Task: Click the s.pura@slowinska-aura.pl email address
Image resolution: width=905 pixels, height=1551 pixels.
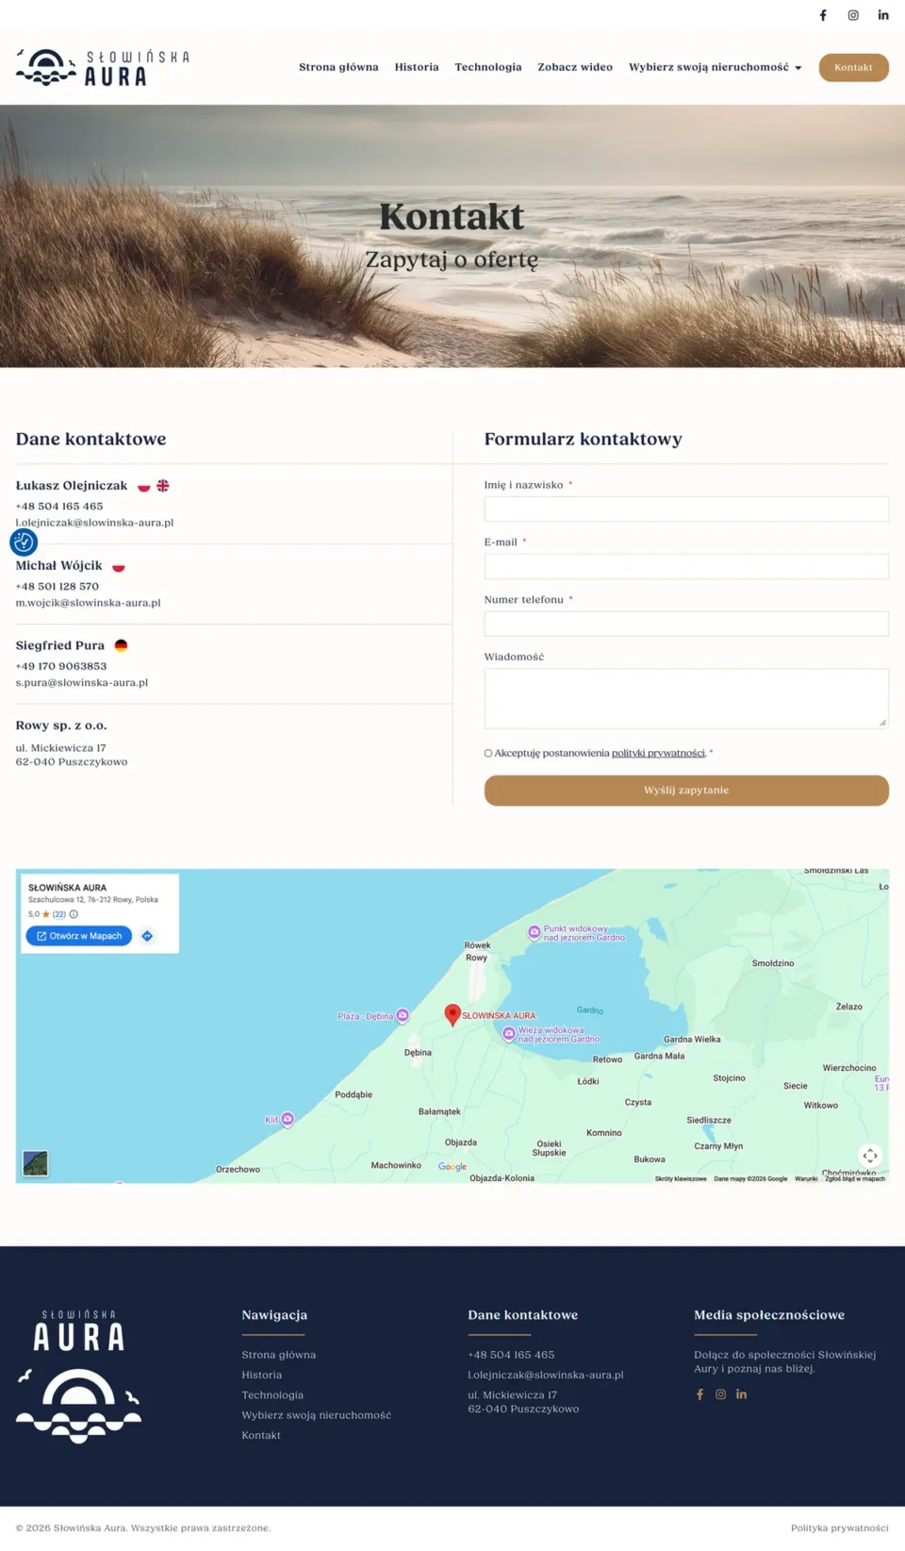Action: pos(82,683)
